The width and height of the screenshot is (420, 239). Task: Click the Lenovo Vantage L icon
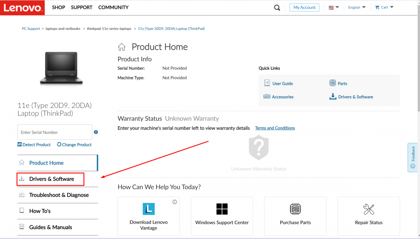(149, 209)
